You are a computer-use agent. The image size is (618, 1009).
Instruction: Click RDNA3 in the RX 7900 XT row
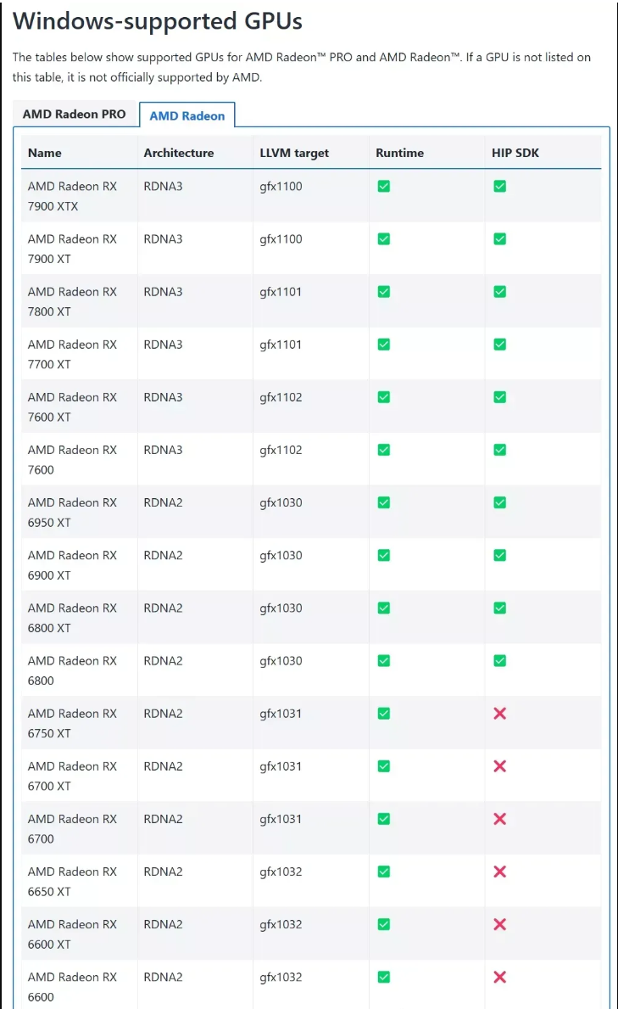164,238
